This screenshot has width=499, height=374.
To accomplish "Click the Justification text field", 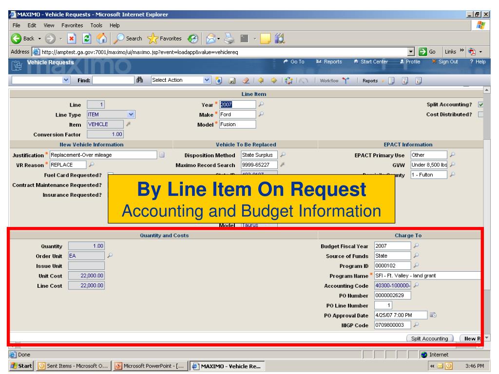I will [103, 155].
